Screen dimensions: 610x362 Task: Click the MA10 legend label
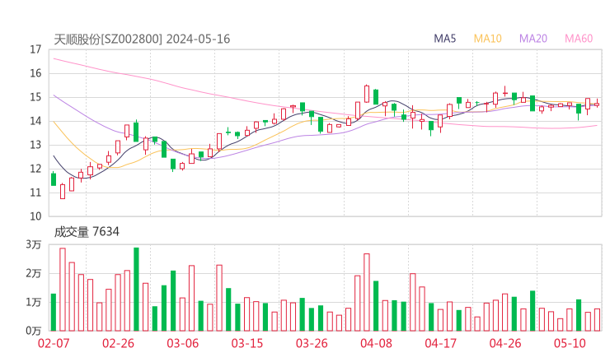[487, 39]
